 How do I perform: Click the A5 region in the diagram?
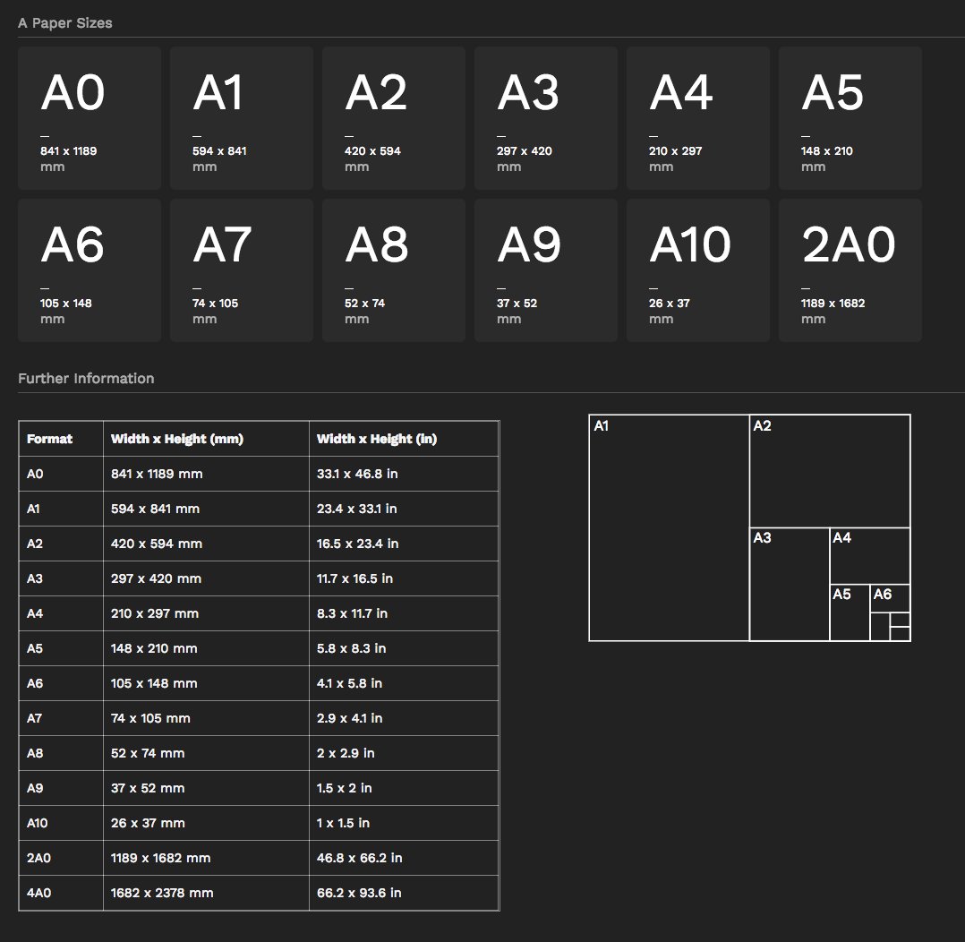point(850,612)
